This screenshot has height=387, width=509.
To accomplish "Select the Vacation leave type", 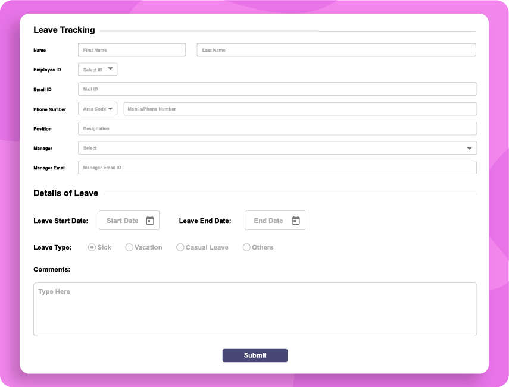I will pos(128,247).
